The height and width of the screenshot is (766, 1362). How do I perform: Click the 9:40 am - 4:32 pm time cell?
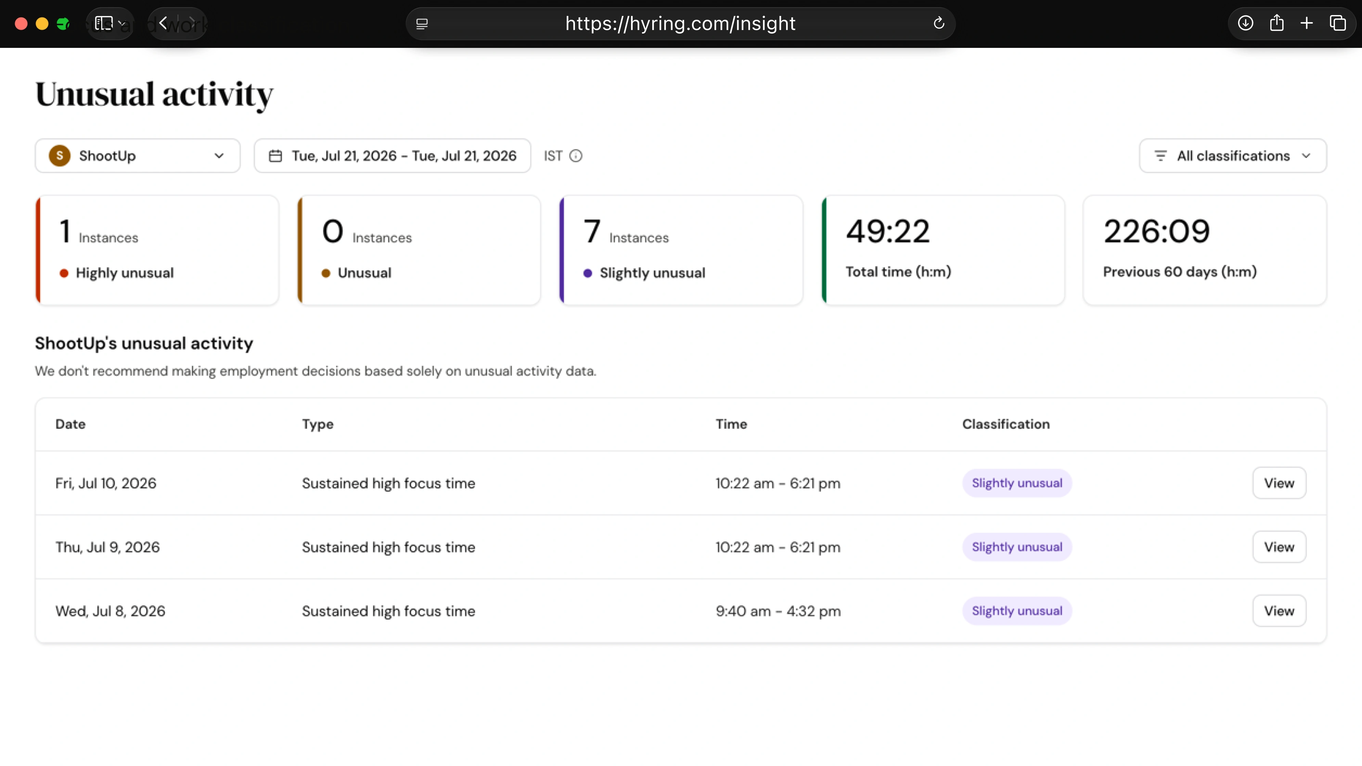click(x=778, y=611)
